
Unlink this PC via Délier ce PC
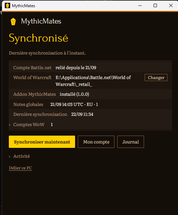pyautogui.click(x=20, y=168)
